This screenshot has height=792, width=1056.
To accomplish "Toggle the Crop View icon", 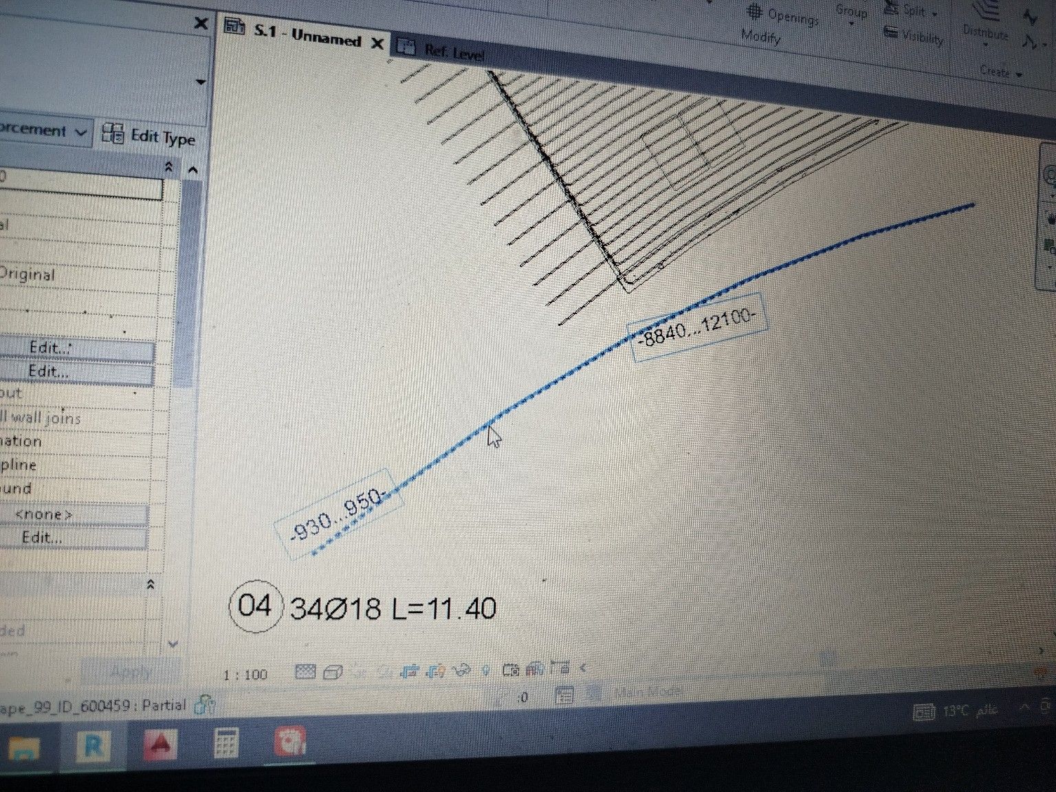I will pos(410,670).
